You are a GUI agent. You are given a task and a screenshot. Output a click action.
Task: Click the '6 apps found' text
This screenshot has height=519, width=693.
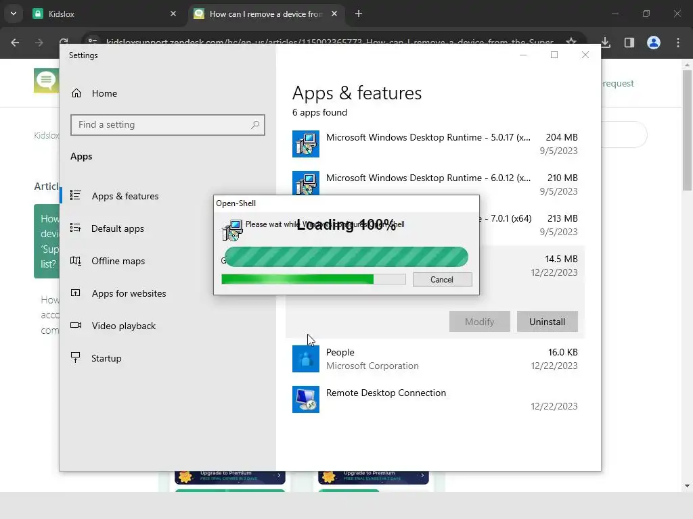point(319,113)
